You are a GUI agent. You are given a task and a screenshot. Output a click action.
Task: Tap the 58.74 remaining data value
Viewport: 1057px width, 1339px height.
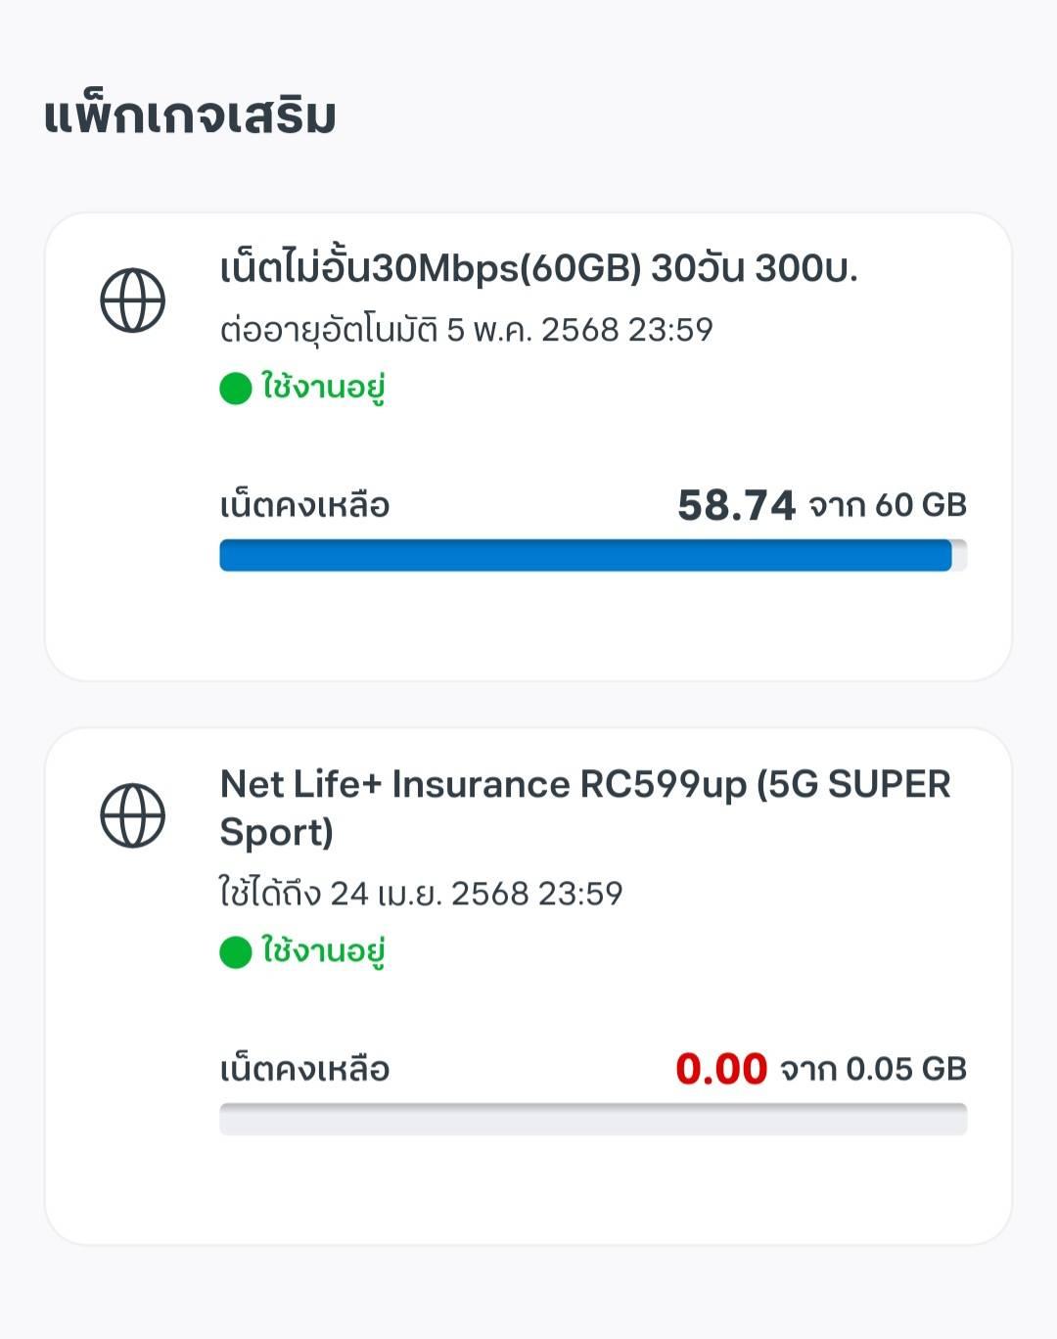[736, 505]
